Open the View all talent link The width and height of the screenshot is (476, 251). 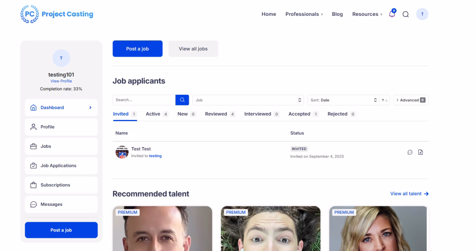410,194
